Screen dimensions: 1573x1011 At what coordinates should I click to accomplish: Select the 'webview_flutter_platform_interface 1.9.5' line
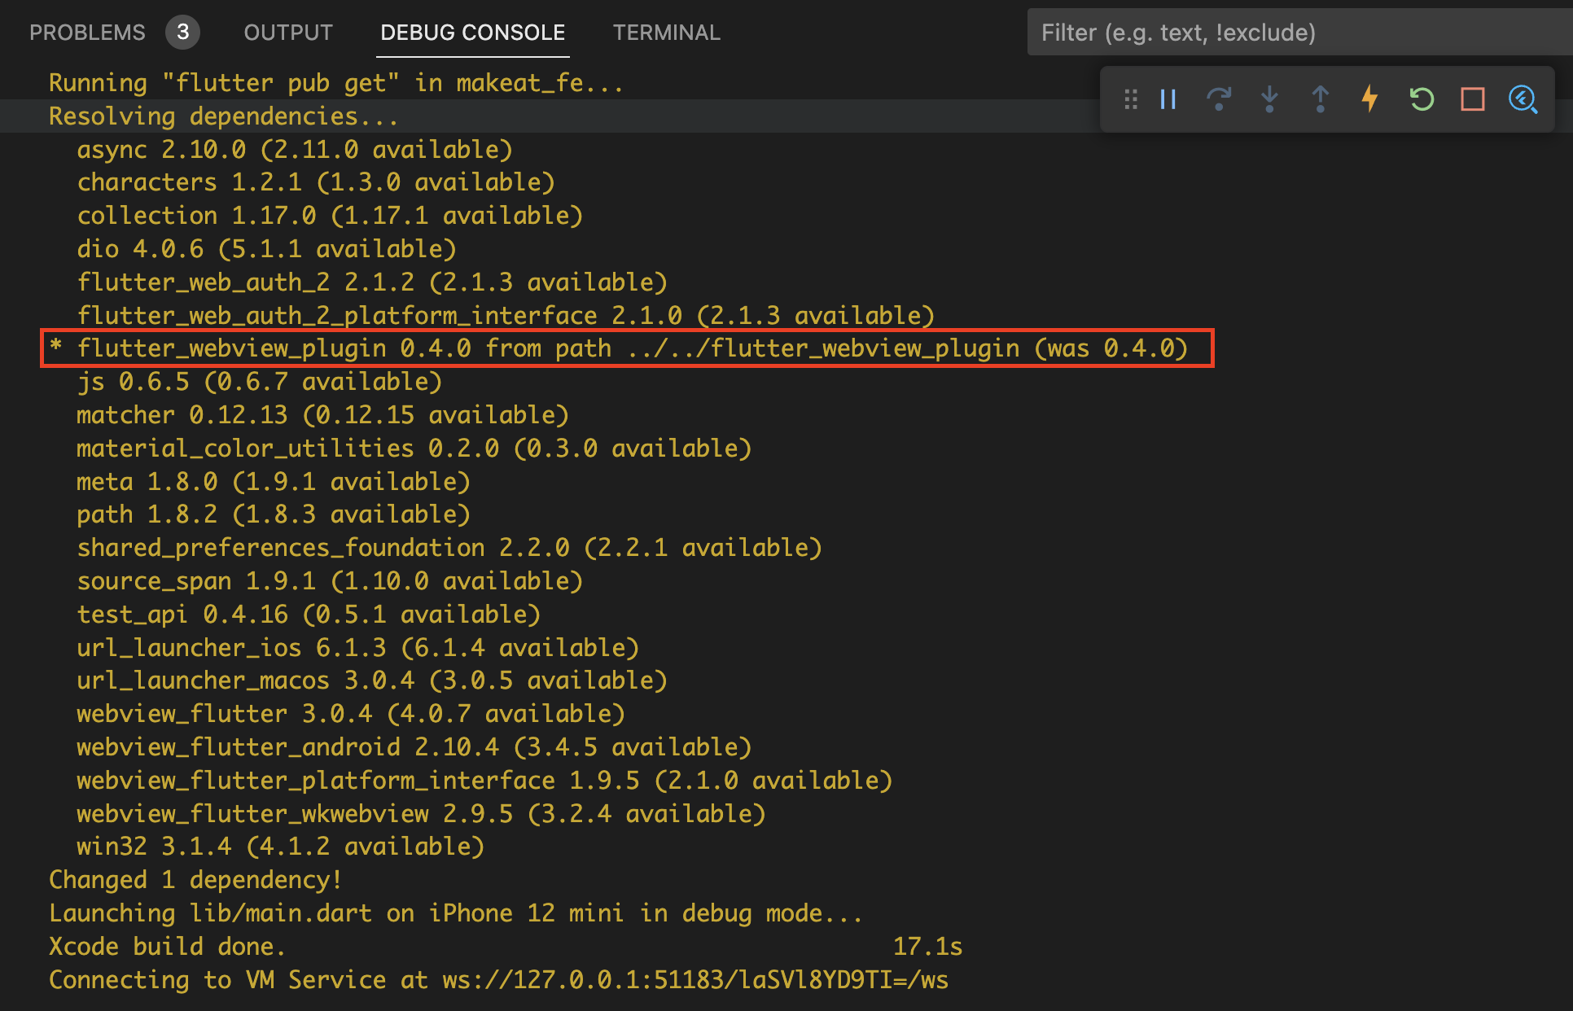tap(484, 781)
